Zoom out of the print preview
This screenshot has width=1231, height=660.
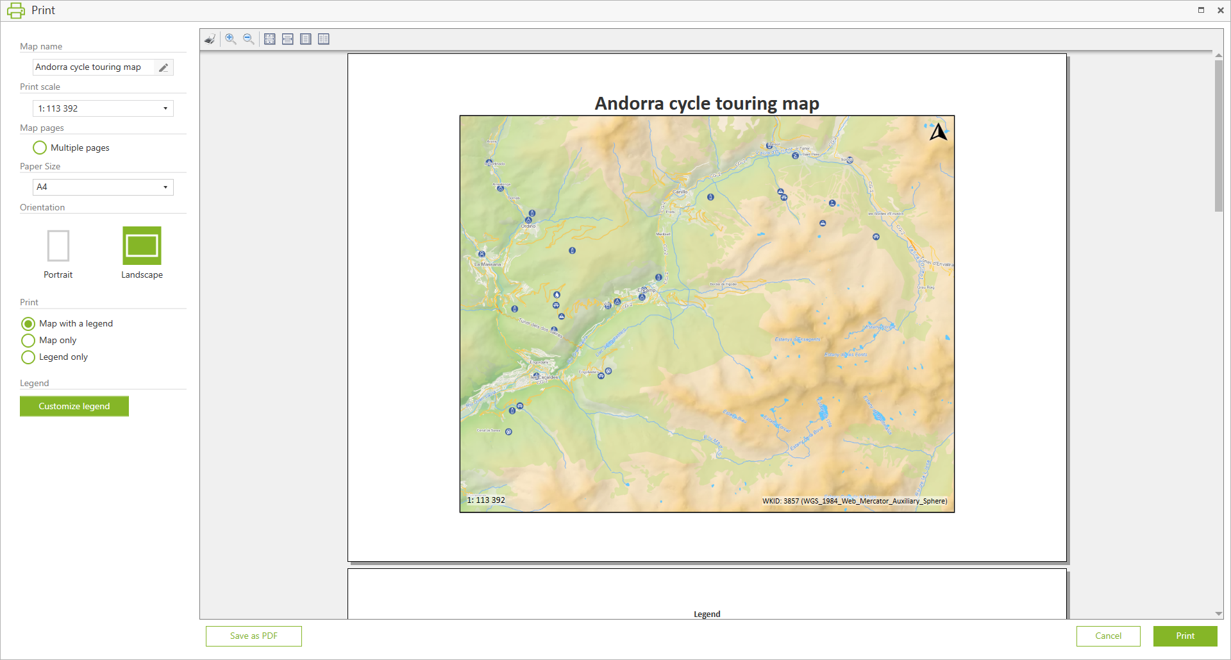click(x=249, y=39)
